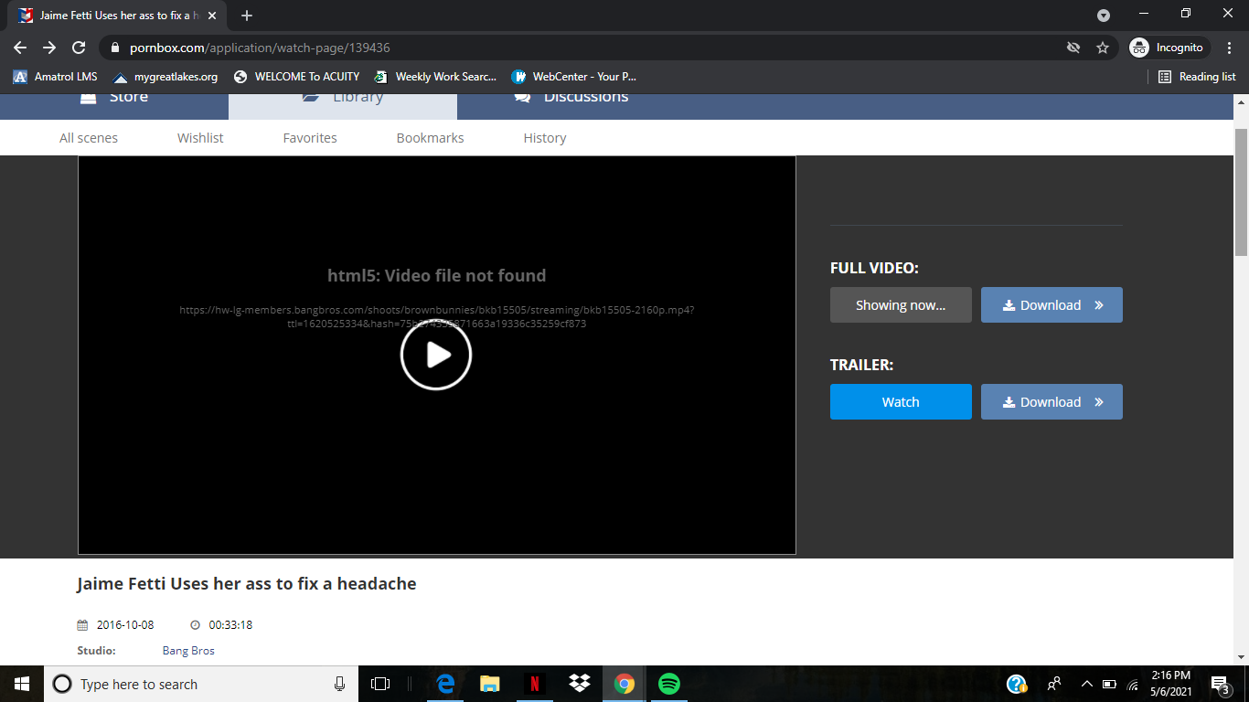This screenshot has height=702, width=1249.
Task: Open the Discussions tab
Action: (571, 99)
